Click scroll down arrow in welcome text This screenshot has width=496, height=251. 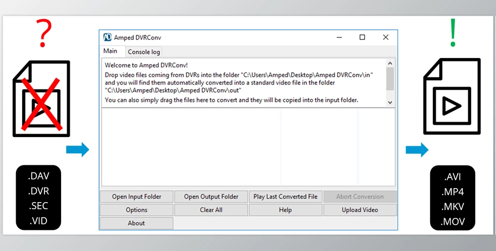pyautogui.click(x=390, y=102)
